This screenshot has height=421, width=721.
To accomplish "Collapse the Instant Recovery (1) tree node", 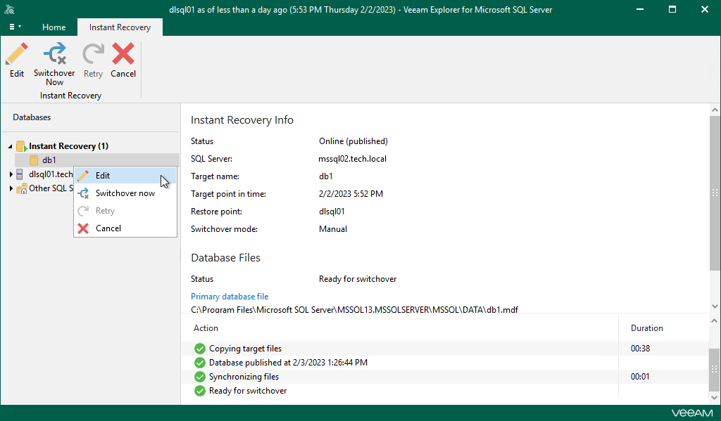I will pos(9,145).
